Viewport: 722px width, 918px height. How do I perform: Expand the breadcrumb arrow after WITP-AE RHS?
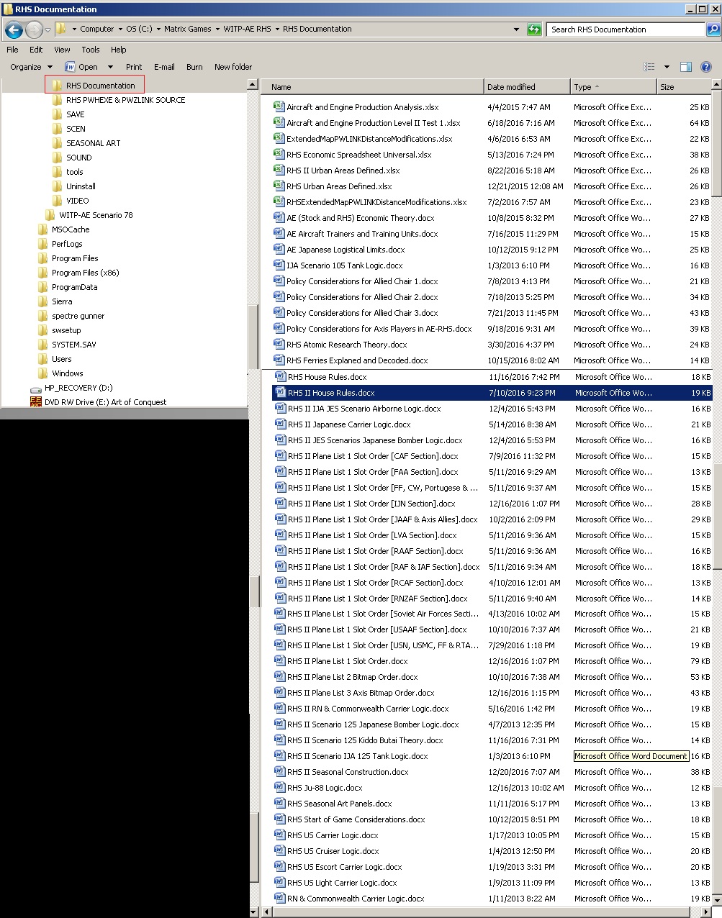(277, 29)
